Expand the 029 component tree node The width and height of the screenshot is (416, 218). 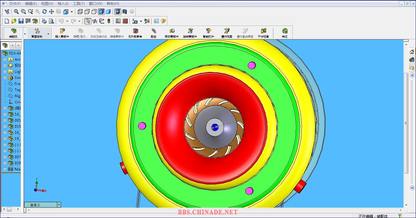[x=5, y=163]
